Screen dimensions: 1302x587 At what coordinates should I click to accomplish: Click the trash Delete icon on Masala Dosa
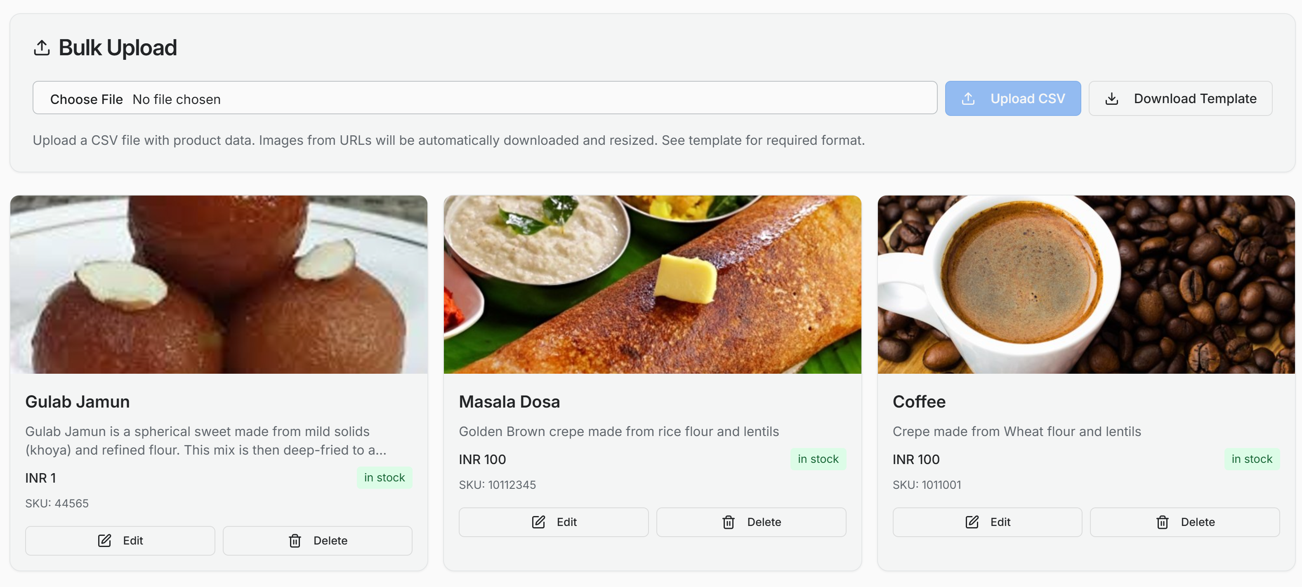(728, 522)
